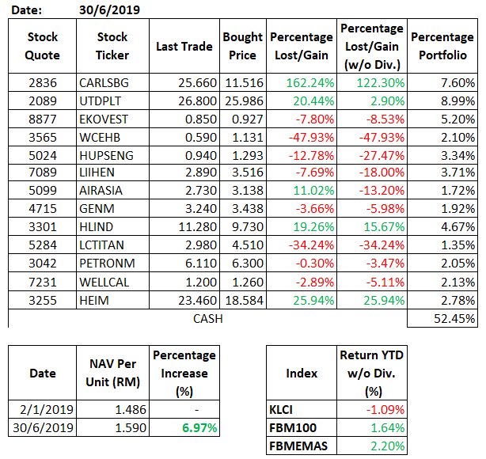Select the 6.97% percentage increase cell
486x459 pixels.
point(184,427)
